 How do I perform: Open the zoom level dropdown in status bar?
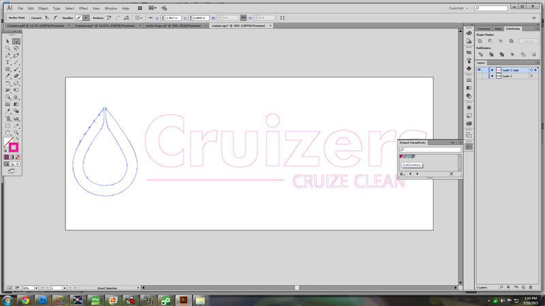(36, 288)
